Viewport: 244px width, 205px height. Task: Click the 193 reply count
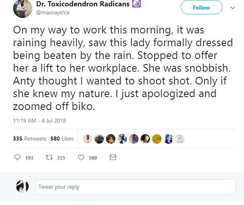(29, 158)
